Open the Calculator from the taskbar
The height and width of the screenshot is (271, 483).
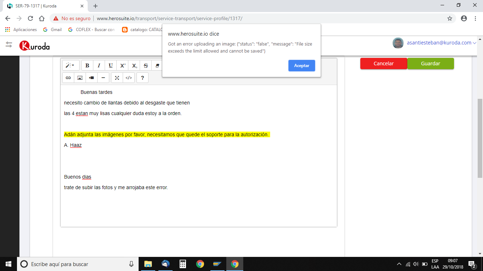click(x=183, y=264)
